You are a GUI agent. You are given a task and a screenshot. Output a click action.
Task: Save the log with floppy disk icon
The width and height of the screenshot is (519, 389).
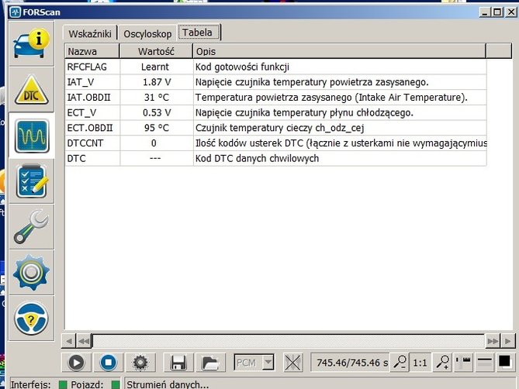178,362
